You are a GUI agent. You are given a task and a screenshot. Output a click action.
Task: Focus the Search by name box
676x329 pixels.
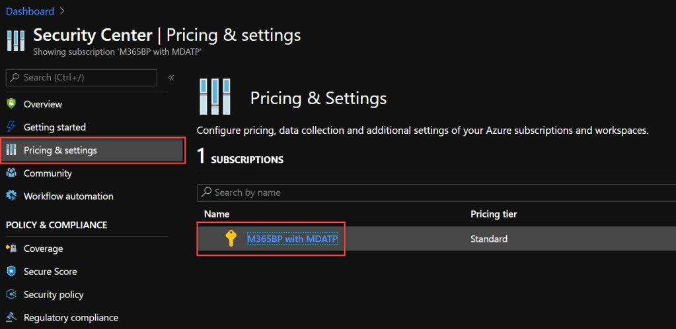point(436,193)
